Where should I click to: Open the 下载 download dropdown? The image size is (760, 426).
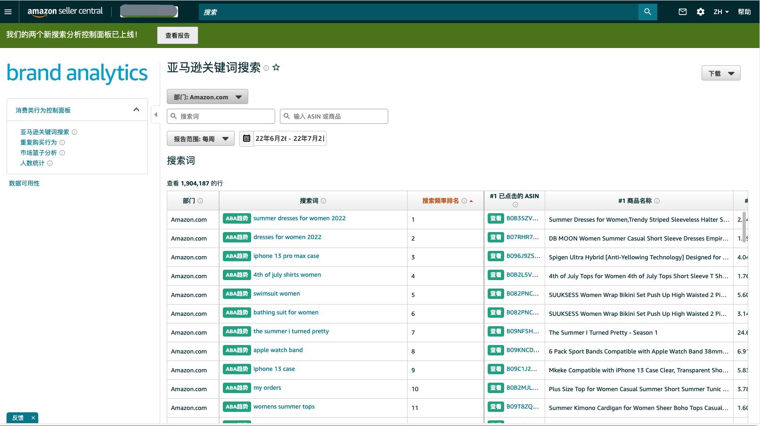(x=721, y=73)
